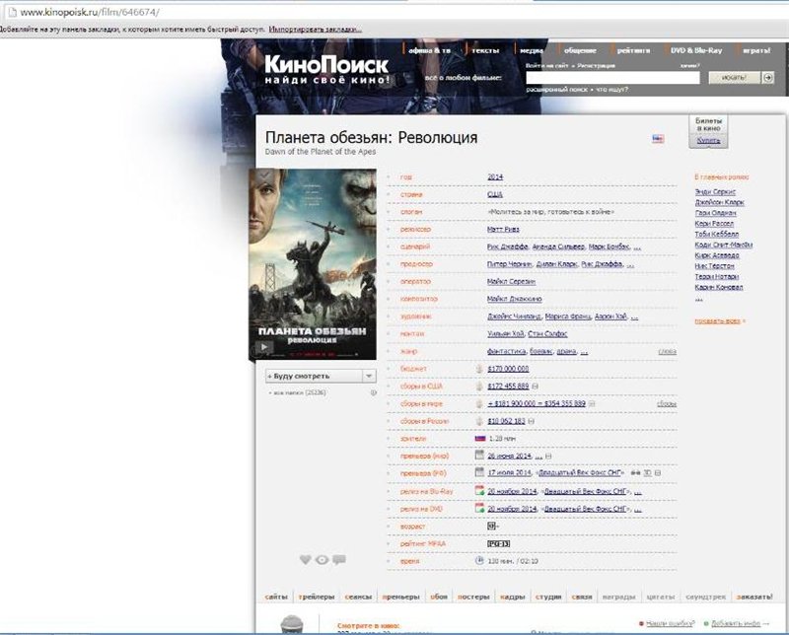Image resolution: width=789 pixels, height=635 pixels.
Task: Toggle the eye watched icon below poster
Action: 323,559
